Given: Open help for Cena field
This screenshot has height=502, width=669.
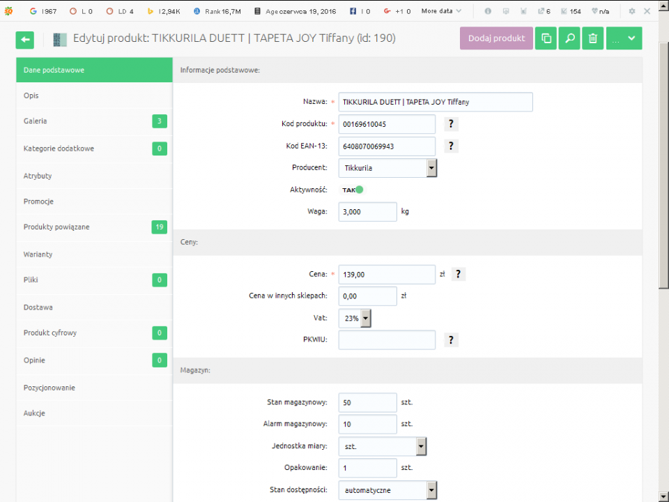Looking at the screenshot, I should coord(459,274).
